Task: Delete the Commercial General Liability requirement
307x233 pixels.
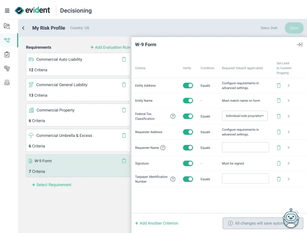Action: (124, 85)
